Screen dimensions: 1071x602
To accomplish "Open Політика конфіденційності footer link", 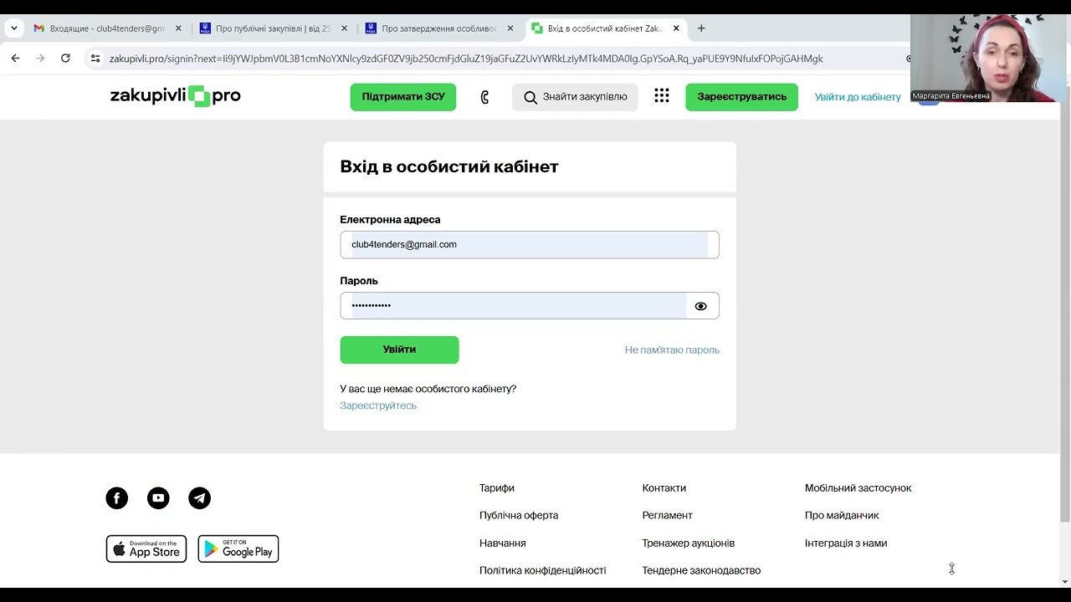I will [543, 571].
